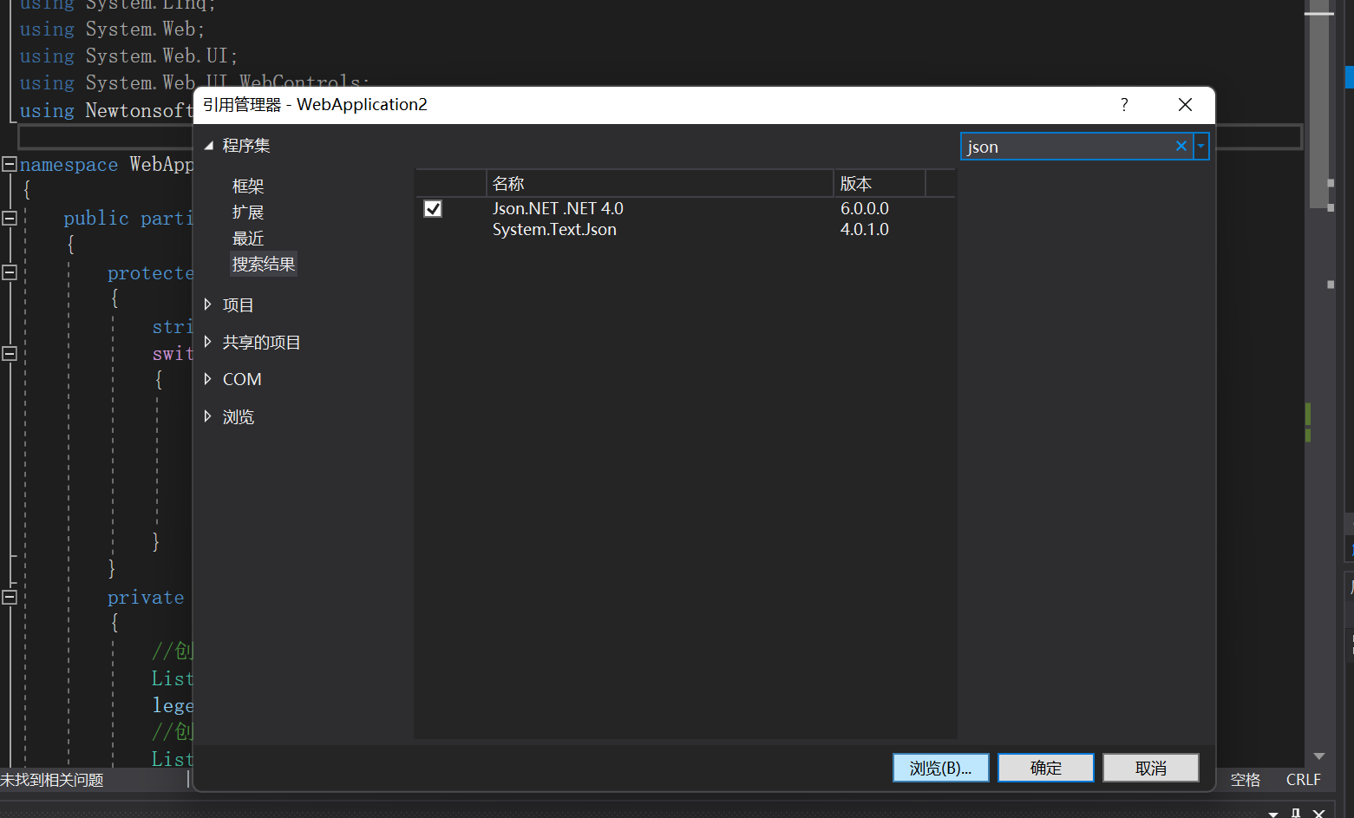Dismiss the dialog with 取消
Screen dimensions: 1354x818
(1150, 767)
